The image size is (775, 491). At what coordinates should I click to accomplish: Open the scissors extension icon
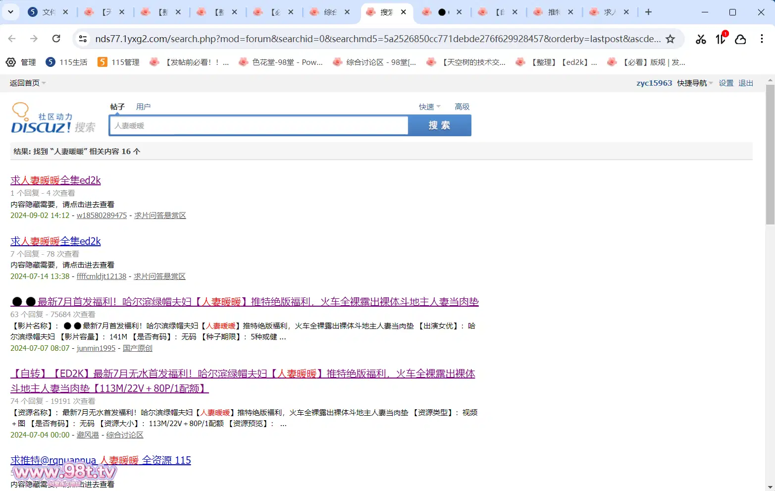[701, 39]
